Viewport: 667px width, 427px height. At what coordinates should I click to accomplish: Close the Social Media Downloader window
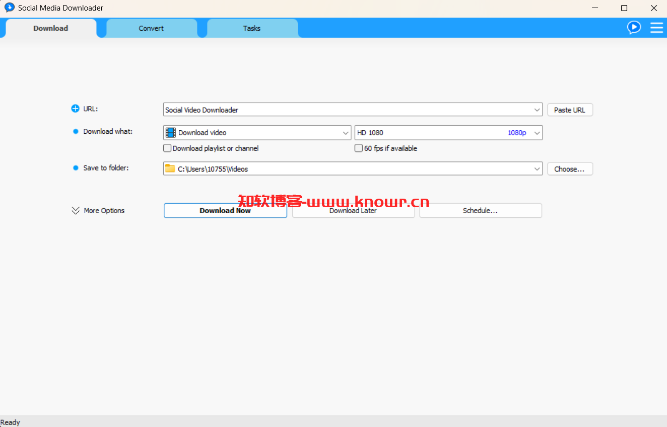point(653,8)
